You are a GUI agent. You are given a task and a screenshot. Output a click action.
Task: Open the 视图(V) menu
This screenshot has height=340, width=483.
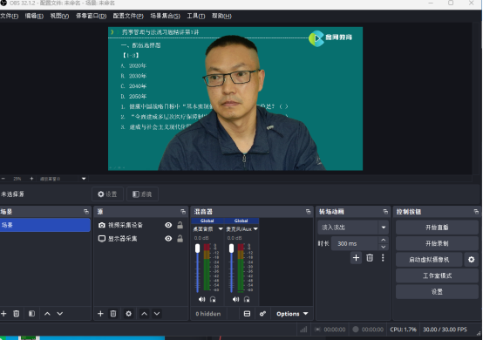point(59,16)
